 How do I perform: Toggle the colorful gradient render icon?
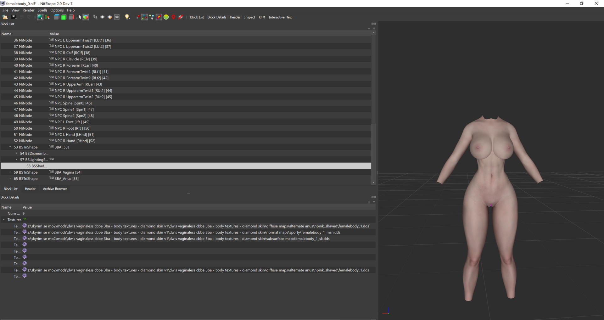point(159,17)
